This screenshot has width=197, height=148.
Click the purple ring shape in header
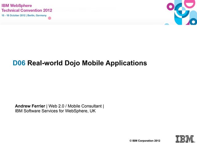[170, 6]
